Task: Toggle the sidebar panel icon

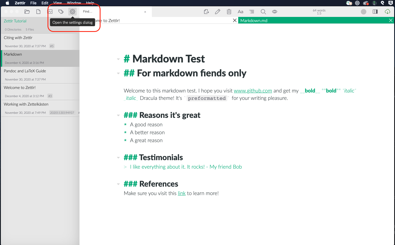Action: (375, 11)
